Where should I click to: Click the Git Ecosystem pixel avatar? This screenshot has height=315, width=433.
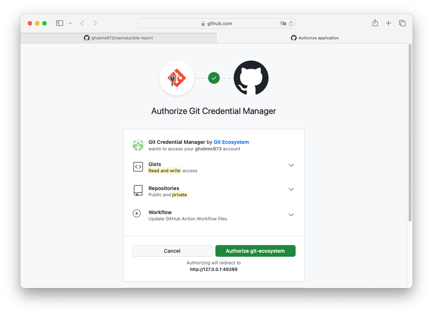point(138,145)
